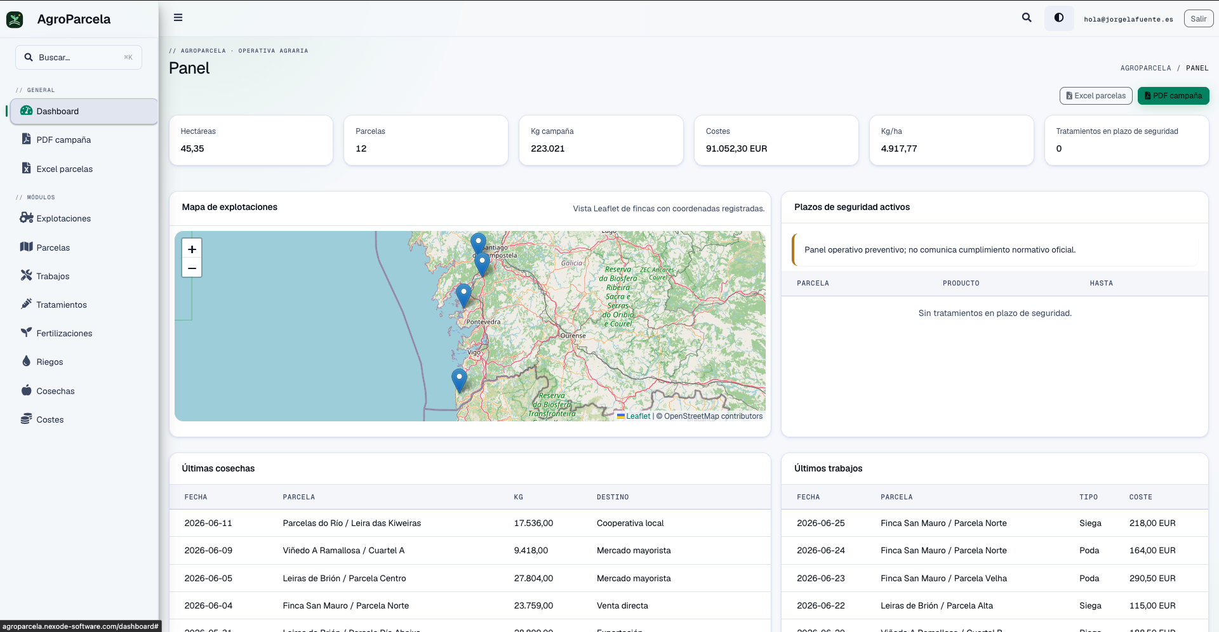Image resolution: width=1219 pixels, height=632 pixels.
Task: Open Riegos droplet icon in sidebar
Action: (26, 361)
